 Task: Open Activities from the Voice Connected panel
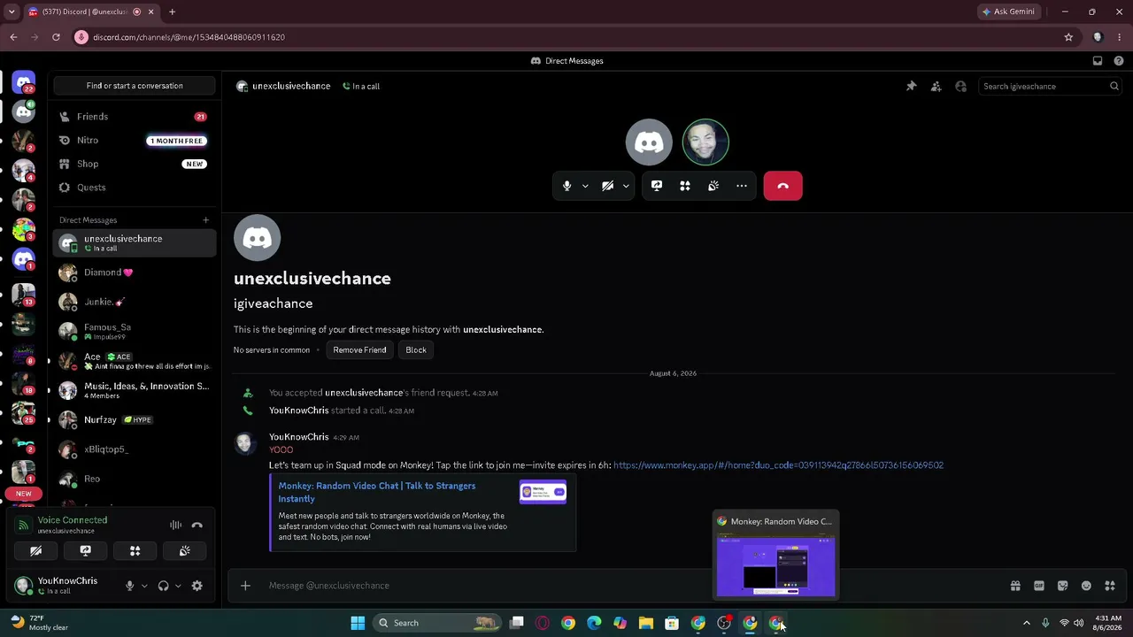pos(135,550)
